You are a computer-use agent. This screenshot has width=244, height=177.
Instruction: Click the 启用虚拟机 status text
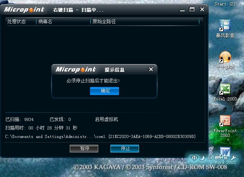106,119
